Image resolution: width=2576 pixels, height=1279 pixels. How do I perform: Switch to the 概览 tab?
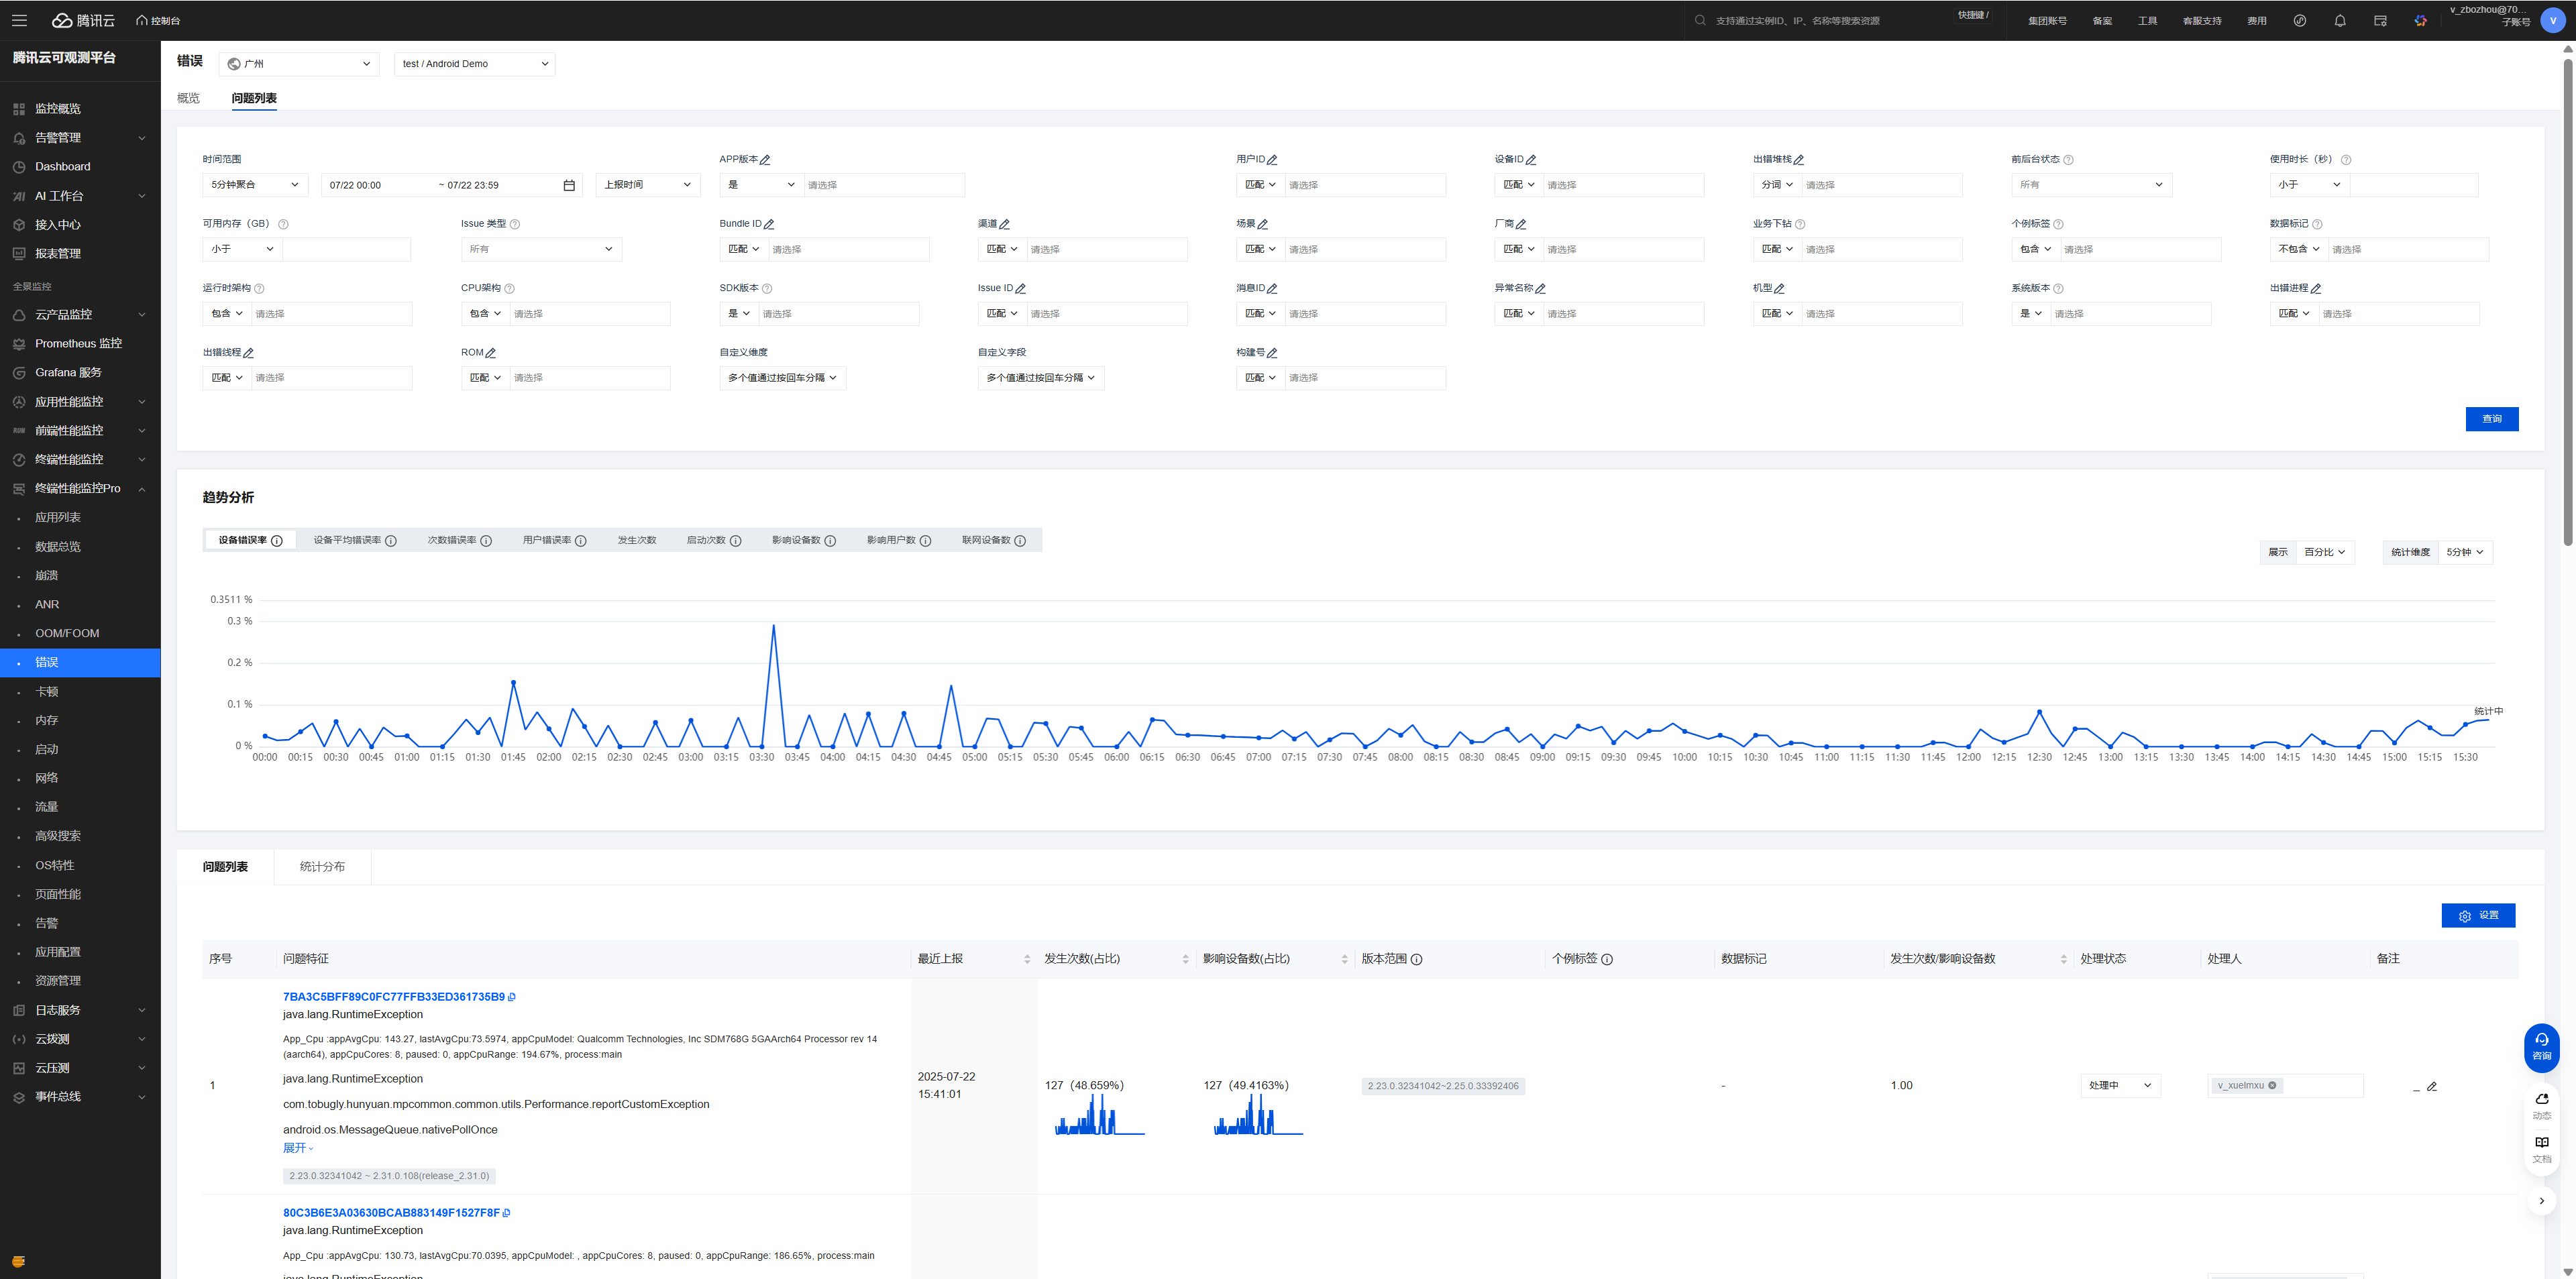[x=188, y=98]
